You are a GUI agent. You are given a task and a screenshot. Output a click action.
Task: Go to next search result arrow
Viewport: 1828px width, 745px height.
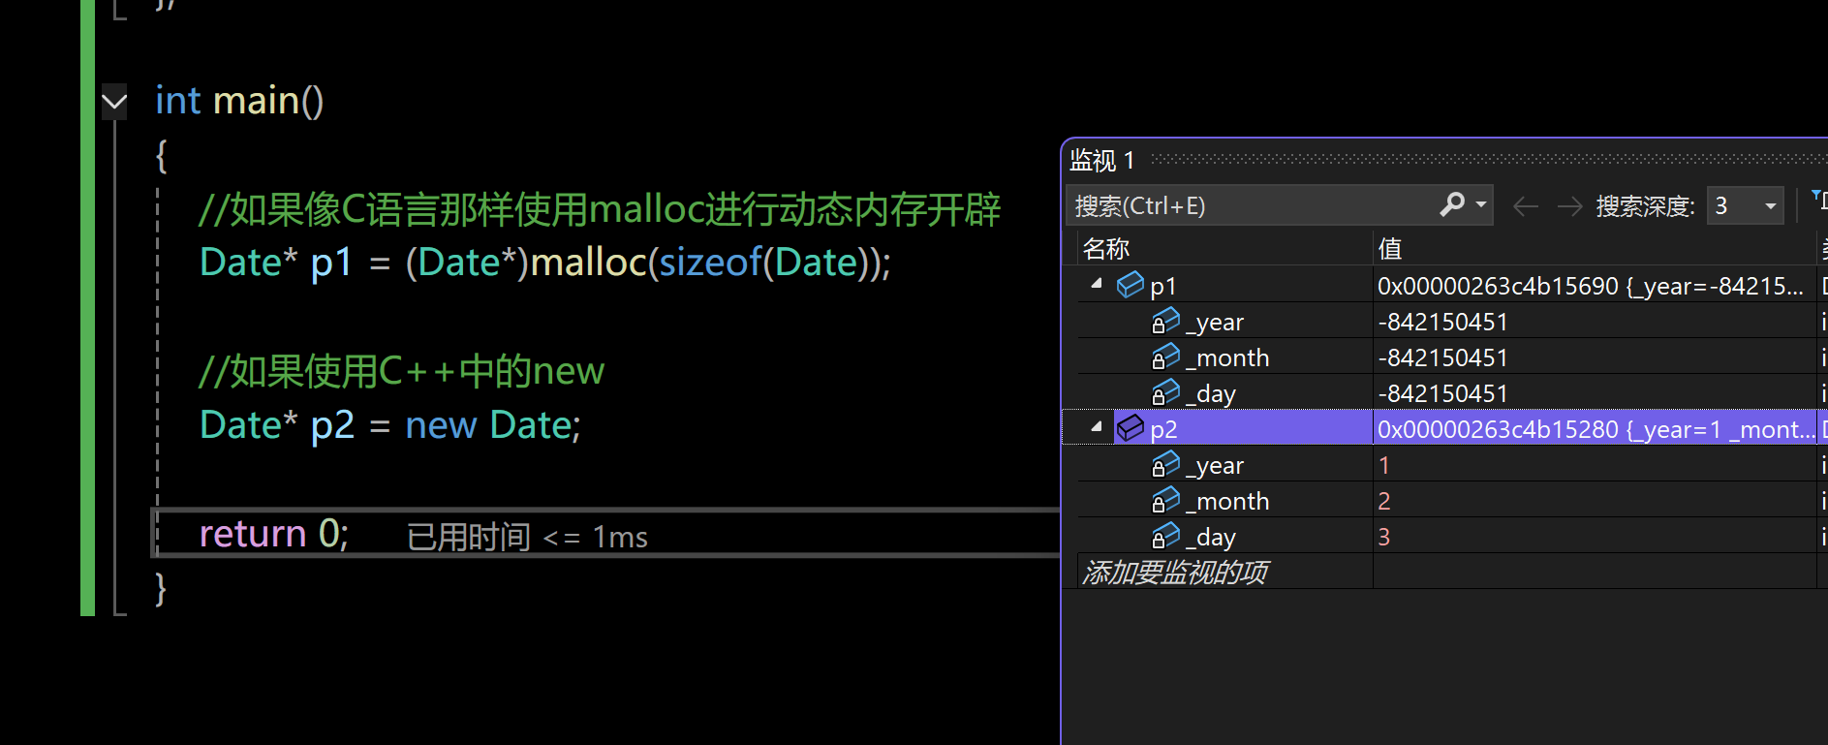pos(1569,206)
